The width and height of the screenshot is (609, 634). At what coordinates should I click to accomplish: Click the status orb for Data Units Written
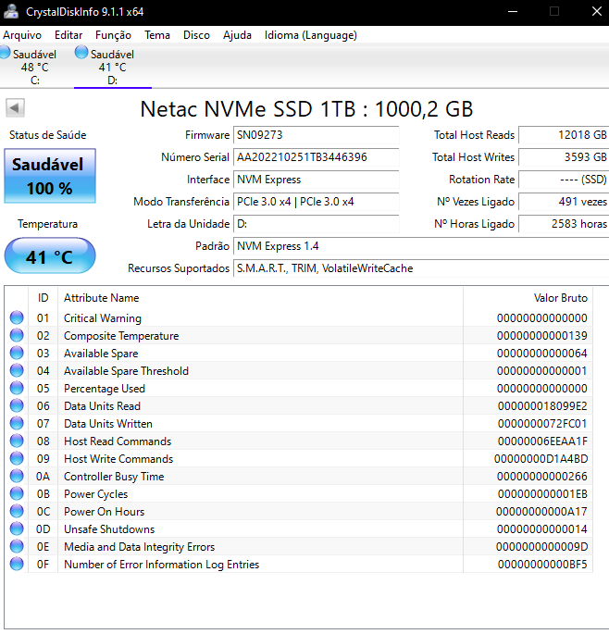pyautogui.click(x=17, y=423)
